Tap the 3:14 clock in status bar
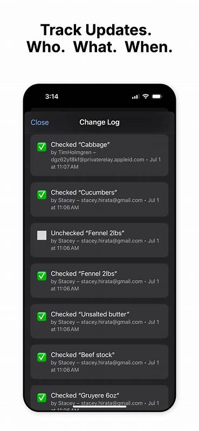This screenshot has height=431, width=199. 51,96
